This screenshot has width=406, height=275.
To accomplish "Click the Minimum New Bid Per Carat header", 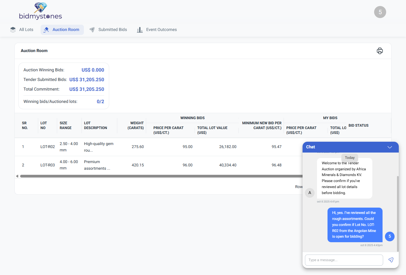I will (x=262, y=125).
